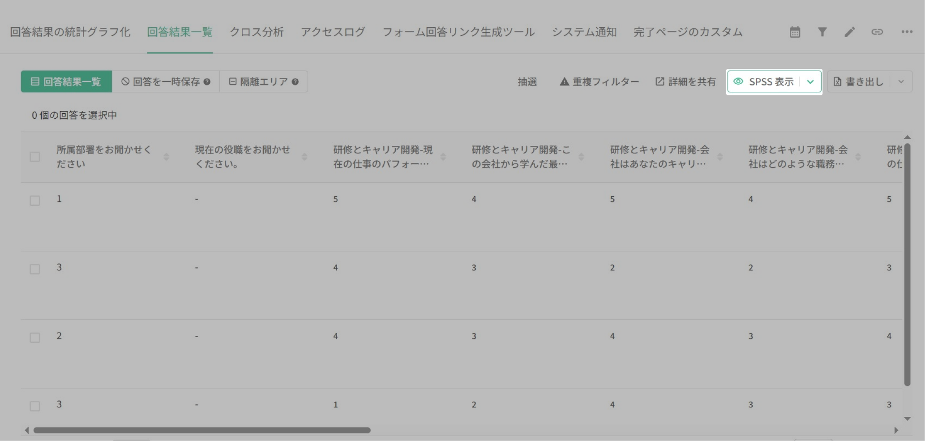Screen dimensions: 925x441
Task: Switch to the クロス分析 tab
Action: [257, 32]
